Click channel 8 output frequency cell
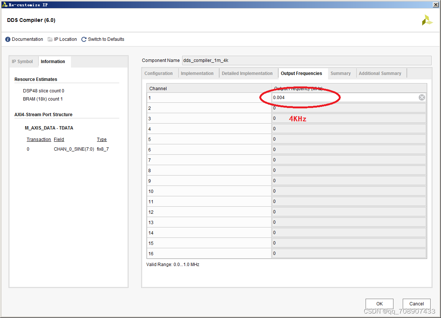 click(349, 170)
